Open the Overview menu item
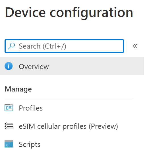 [72, 66]
